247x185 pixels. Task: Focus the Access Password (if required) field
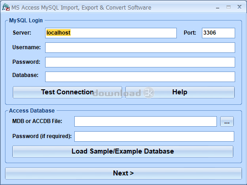coord(154,136)
